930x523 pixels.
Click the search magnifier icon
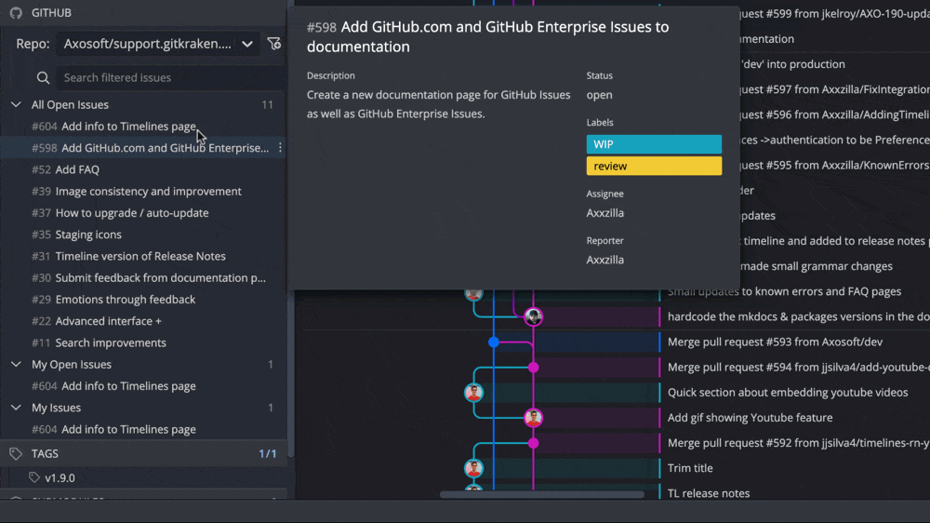click(43, 78)
